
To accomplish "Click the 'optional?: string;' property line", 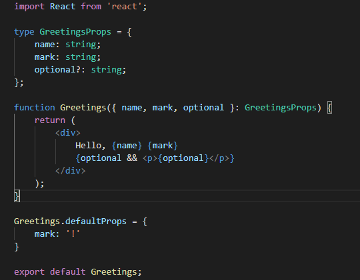I will 81,70.
